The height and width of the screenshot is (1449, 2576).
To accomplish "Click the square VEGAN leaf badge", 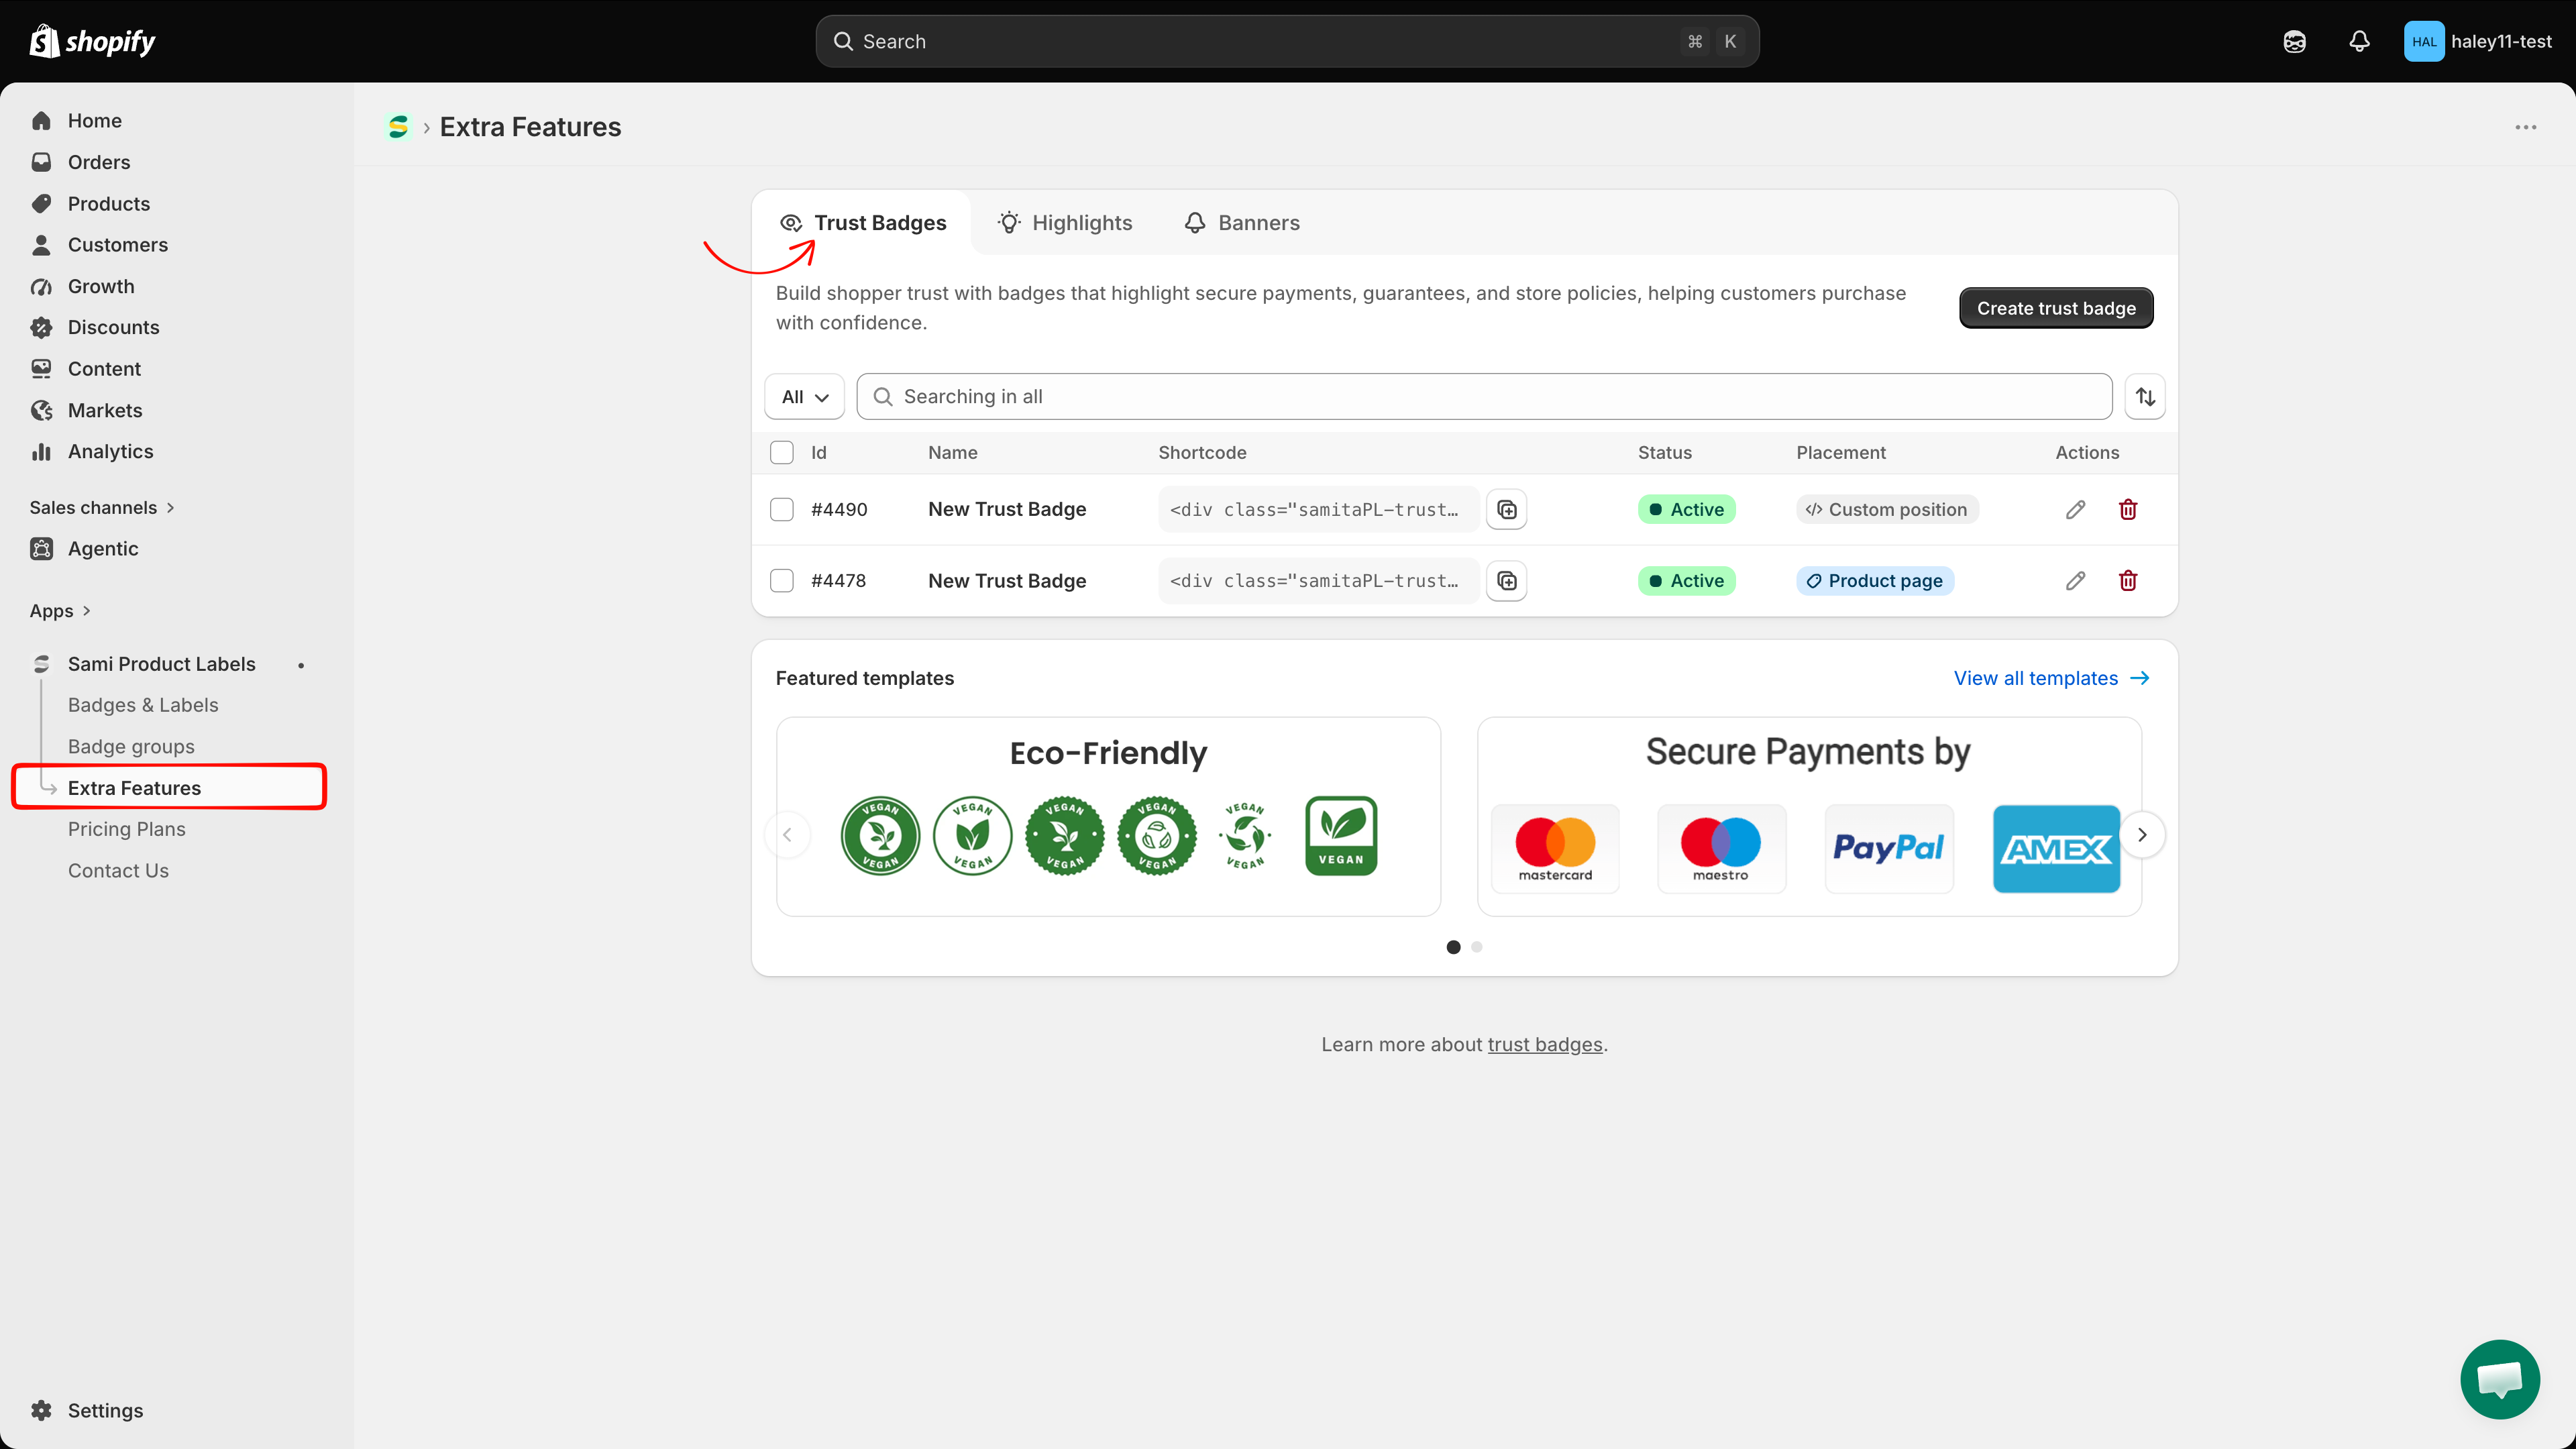I will [1341, 835].
